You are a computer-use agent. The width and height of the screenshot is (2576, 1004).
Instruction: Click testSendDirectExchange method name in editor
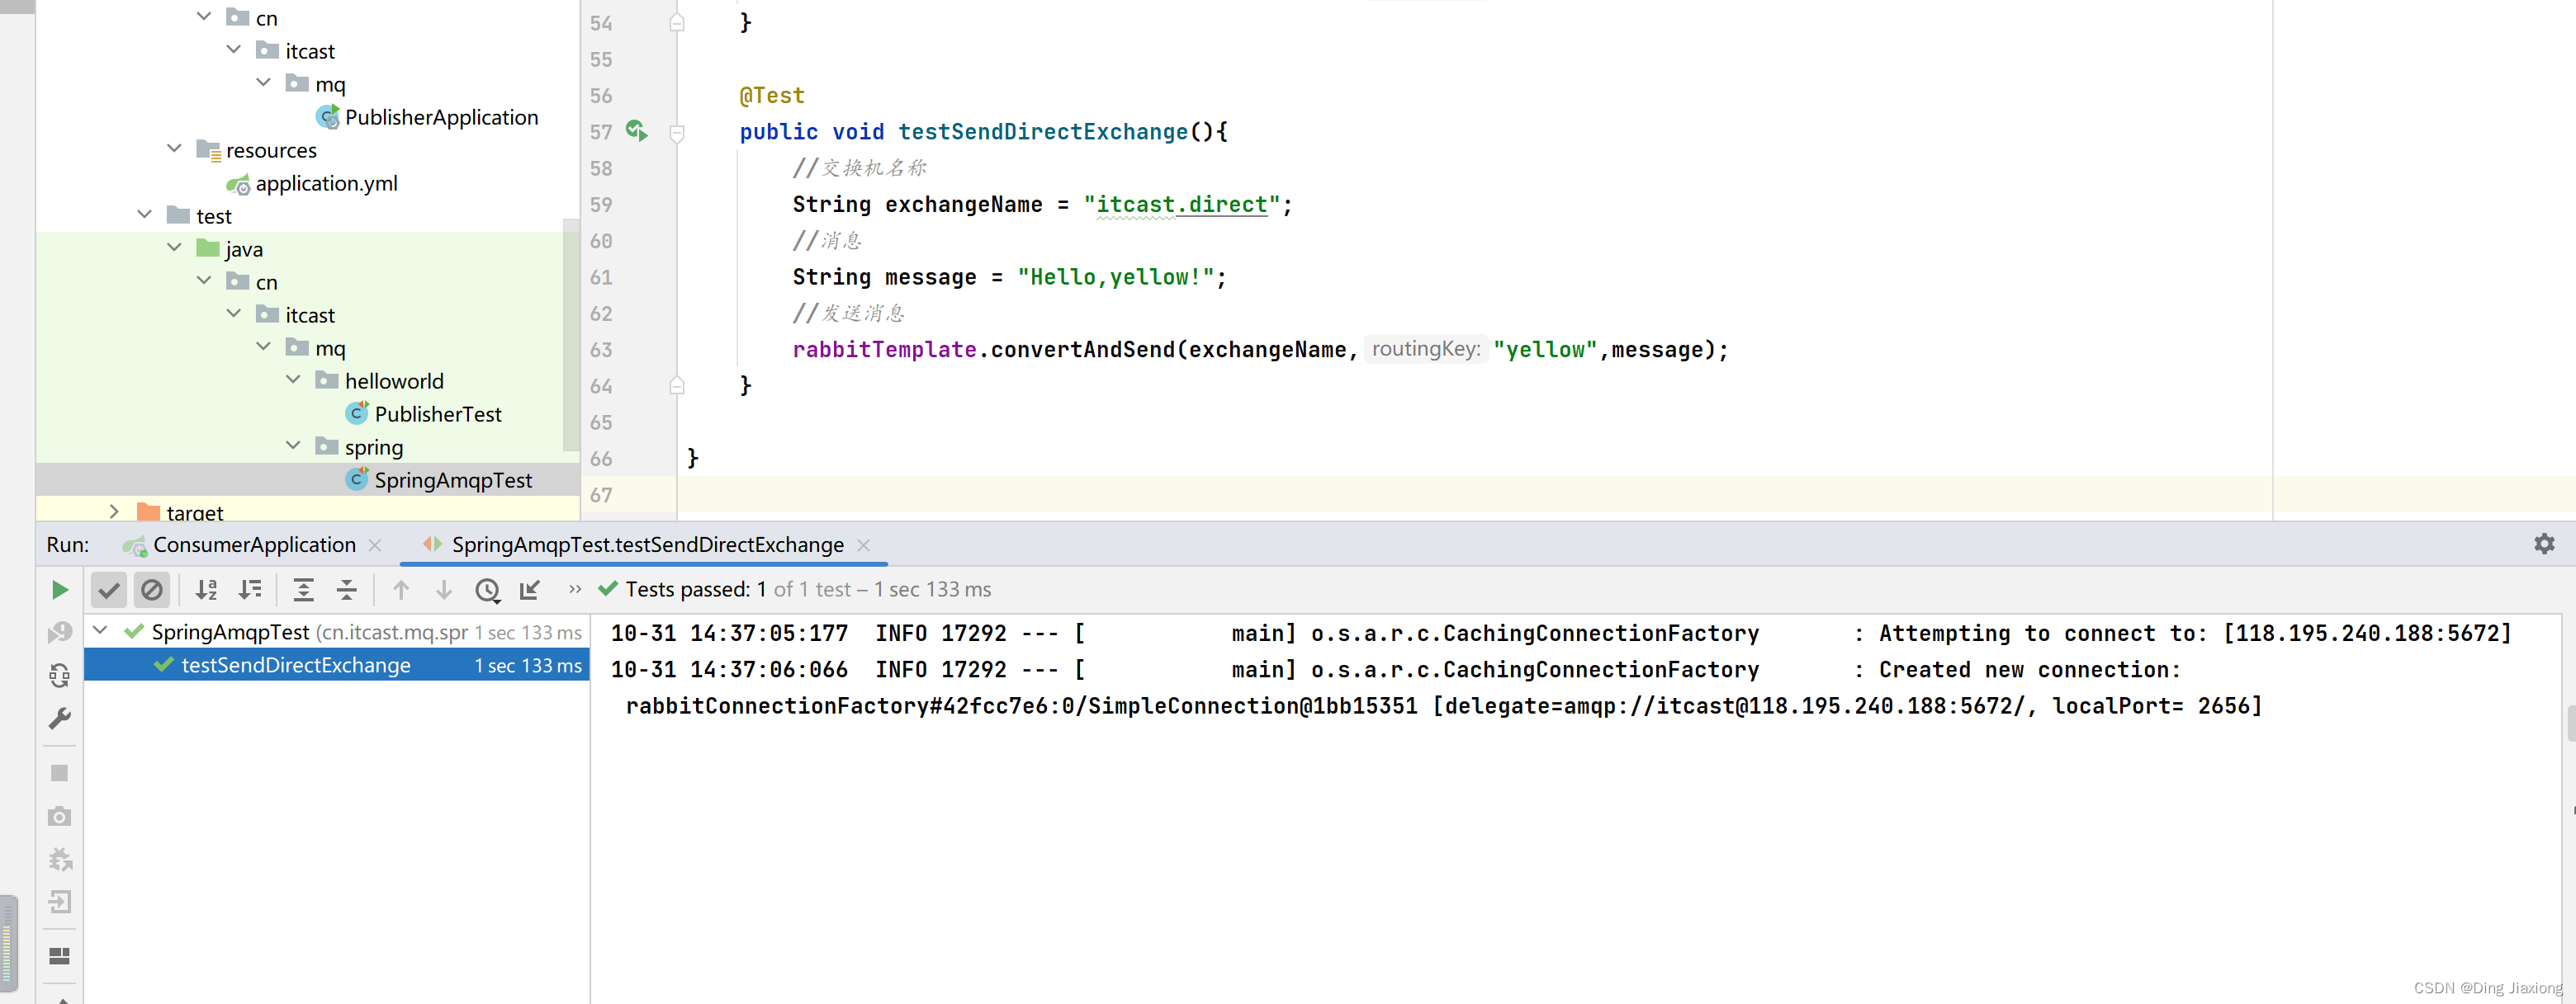click(1042, 132)
